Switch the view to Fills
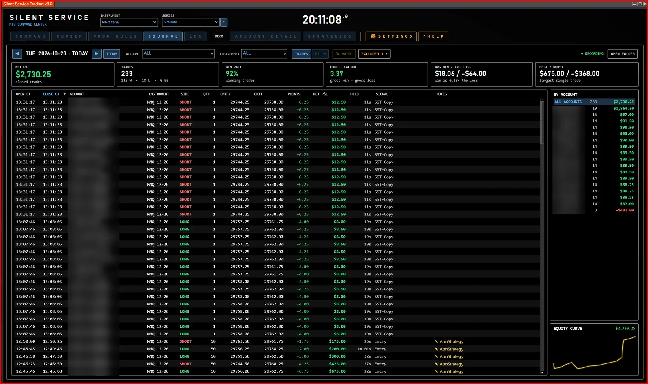Image resolution: width=648 pixels, height=384 pixels. tap(320, 54)
